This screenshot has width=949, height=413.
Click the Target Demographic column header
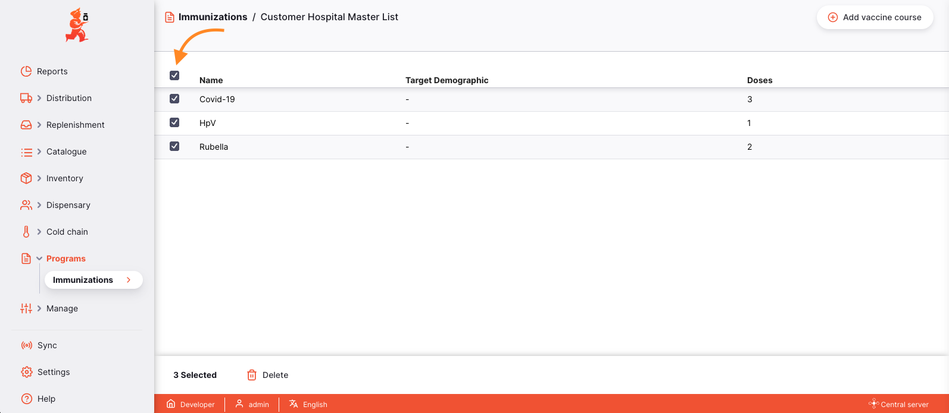click(447, 80)
